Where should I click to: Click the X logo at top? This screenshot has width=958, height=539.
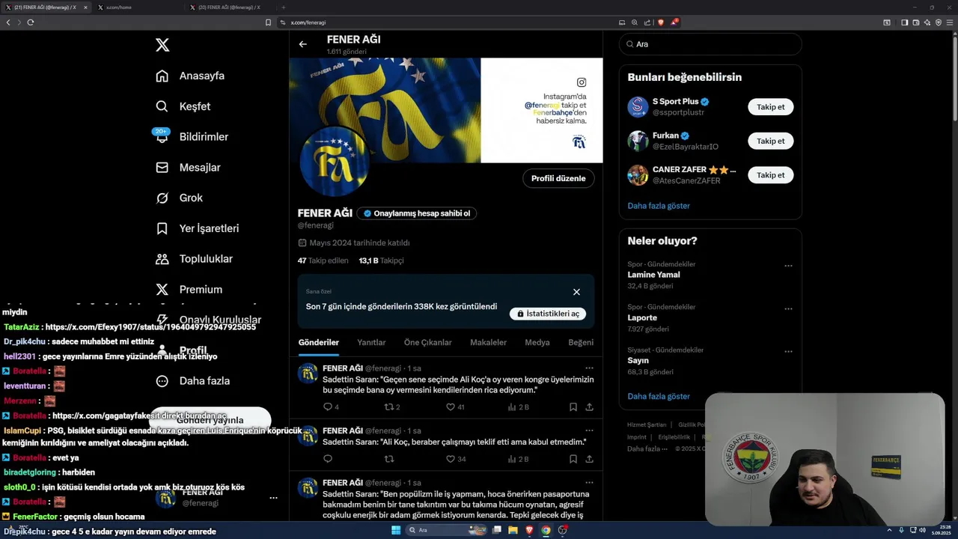click(x=162, y=45)
